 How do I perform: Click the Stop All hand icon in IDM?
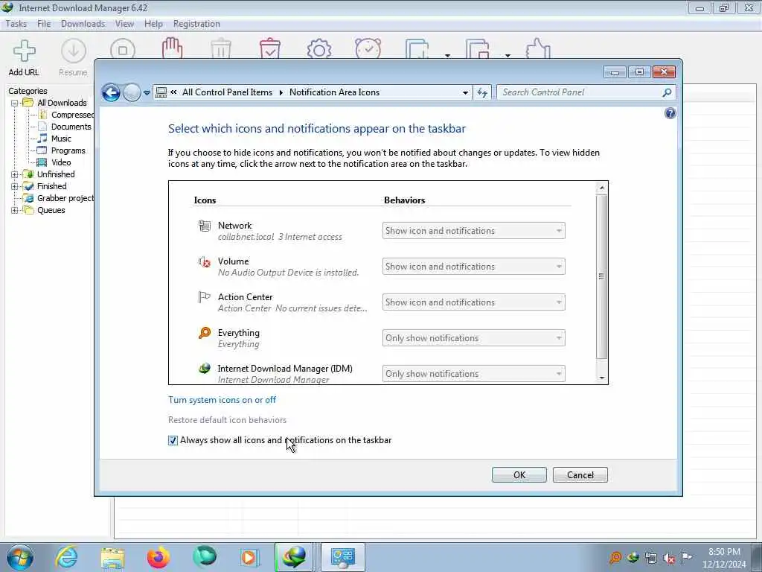172,48
